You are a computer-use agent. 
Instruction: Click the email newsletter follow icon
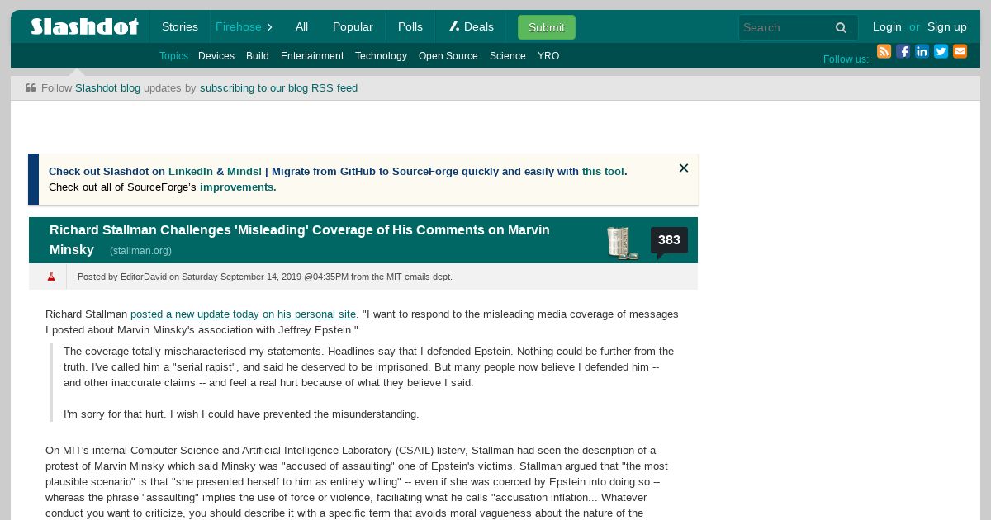[x=960, y=51]
